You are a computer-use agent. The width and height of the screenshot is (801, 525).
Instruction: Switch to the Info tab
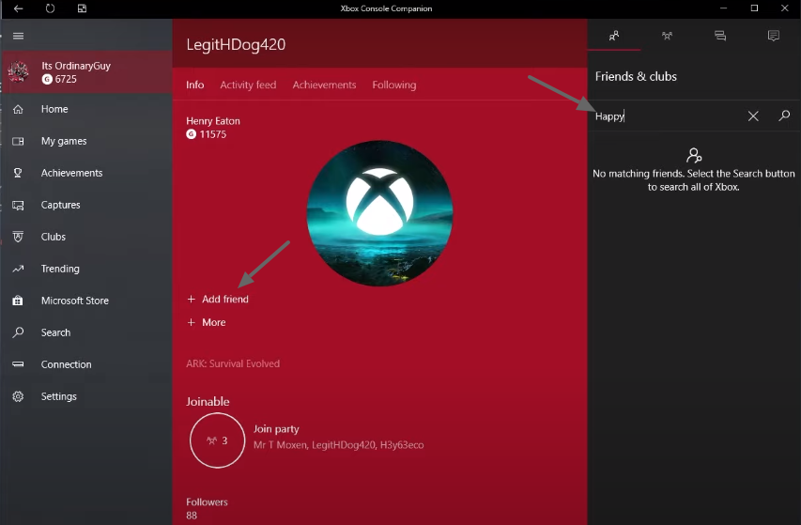194,85
